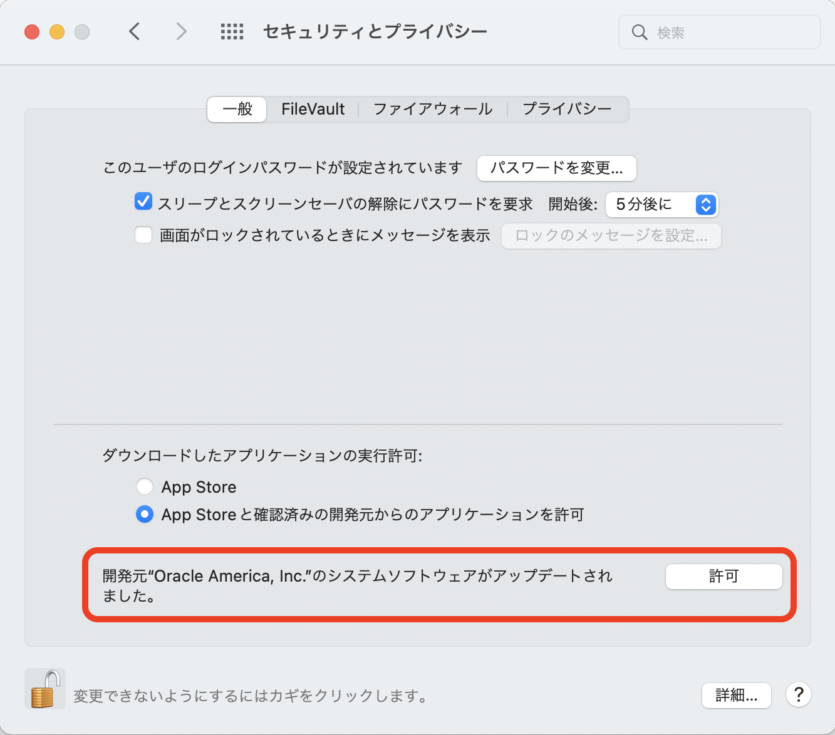Enable show message when screen locked
The width and height of the screenshot is (835, 735).
coord(143,235)
